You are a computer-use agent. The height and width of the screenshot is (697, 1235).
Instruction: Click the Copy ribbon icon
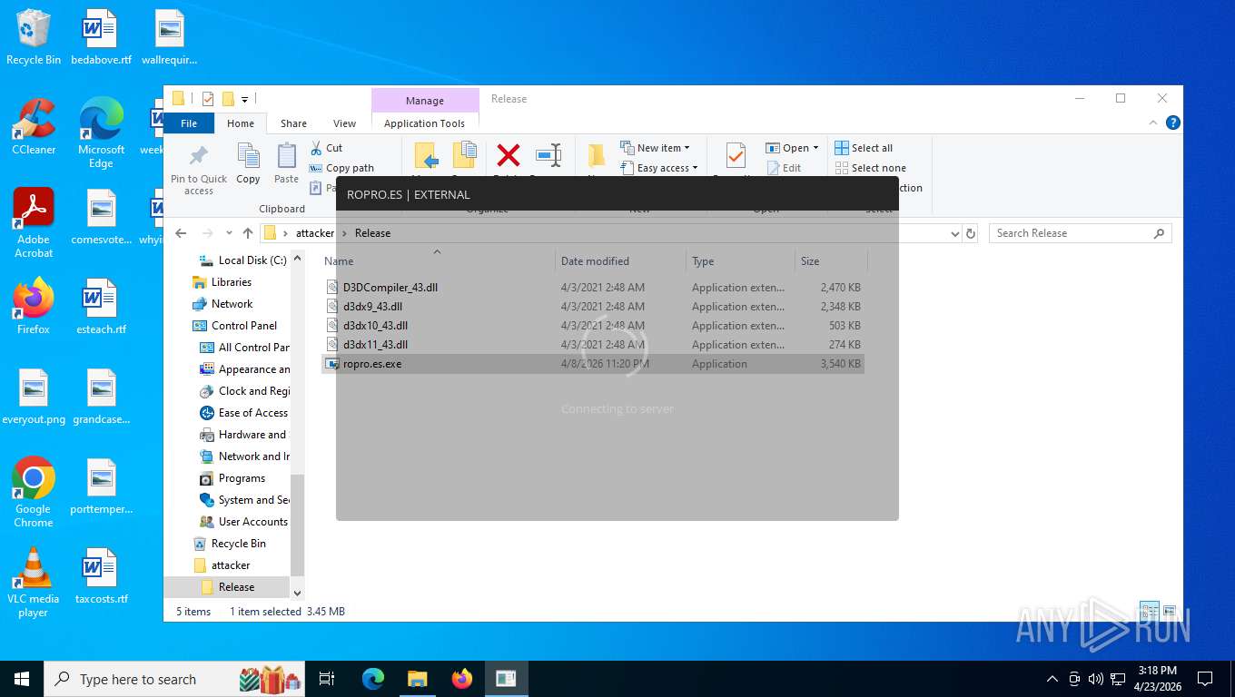click(248, 156)
